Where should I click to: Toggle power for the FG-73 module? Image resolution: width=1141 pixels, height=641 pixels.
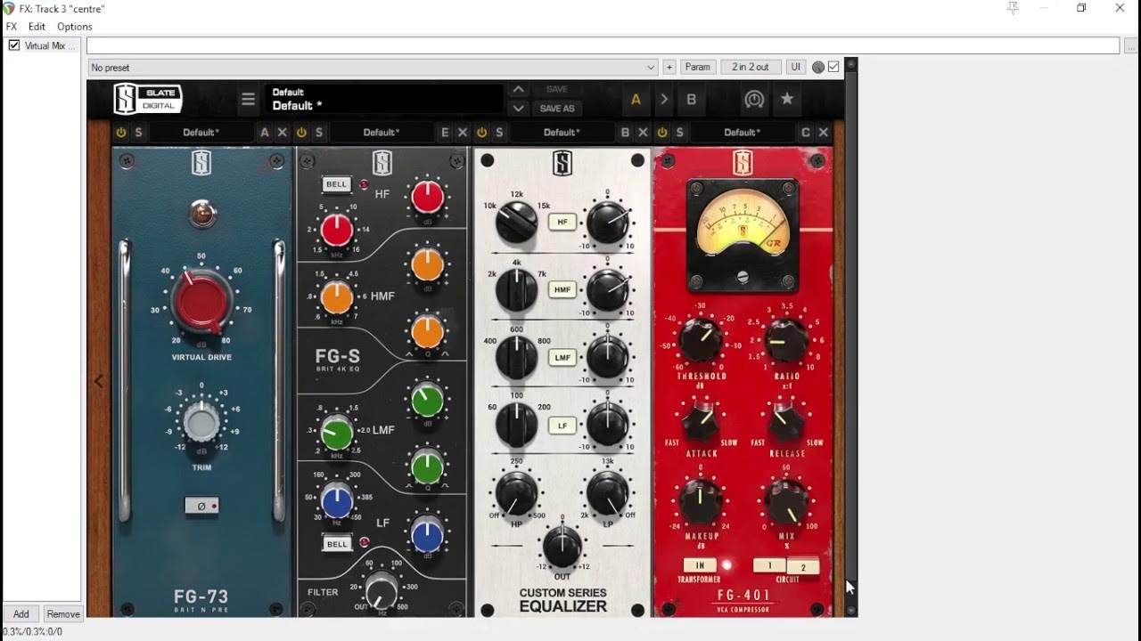(x=121, y=133)
